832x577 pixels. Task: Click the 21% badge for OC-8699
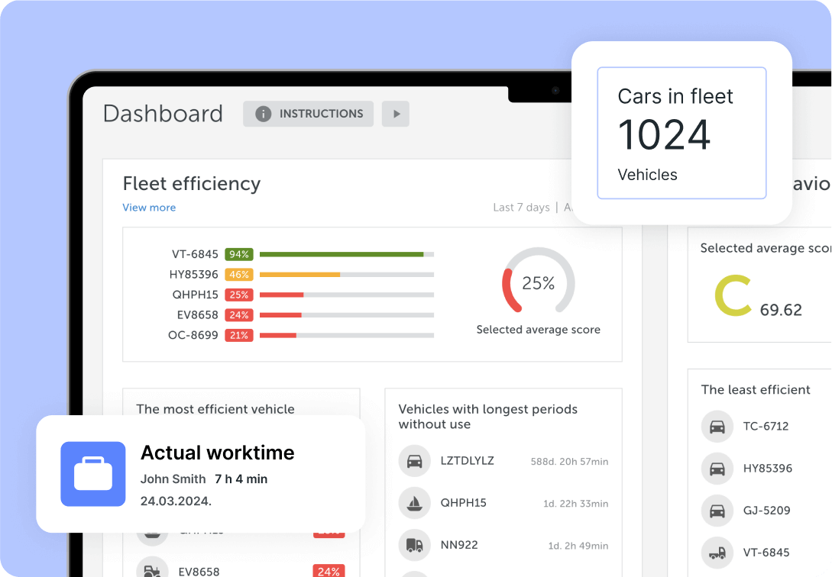239,335
